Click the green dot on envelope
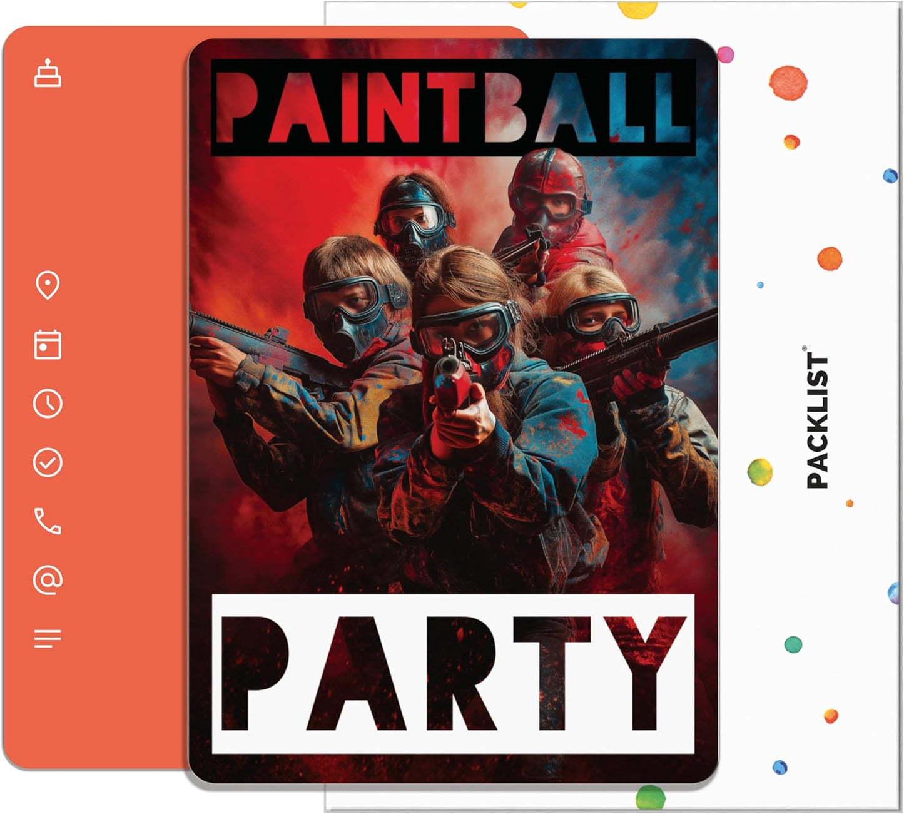 coord(793,644)
